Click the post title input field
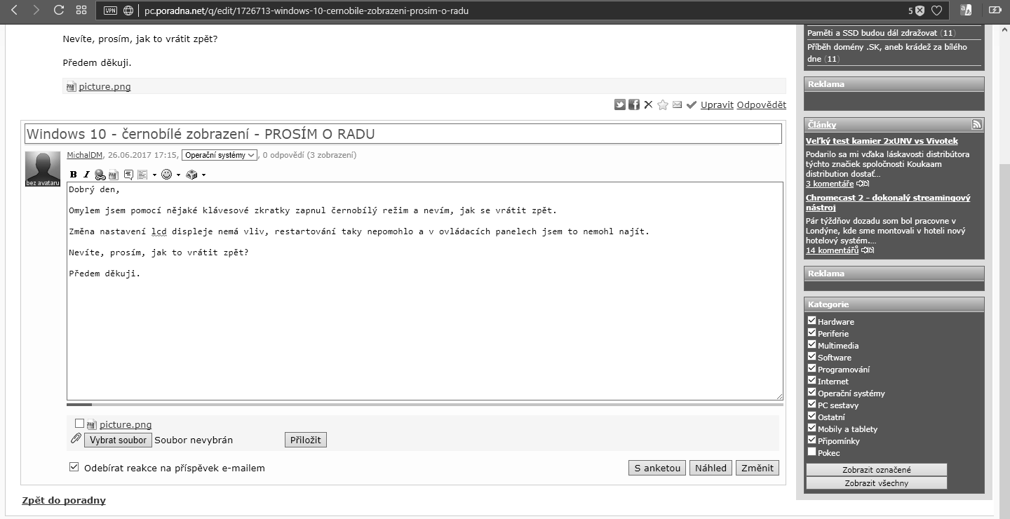The width and height of the screenshot is (1010, 519). (403, 134)
